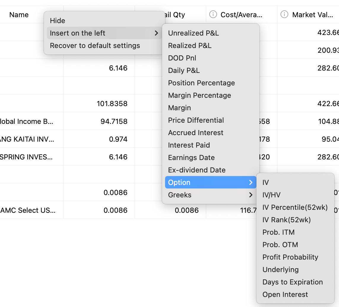
Task: Select IV Rank(52wk) entry
Action: tap(286, 220)
